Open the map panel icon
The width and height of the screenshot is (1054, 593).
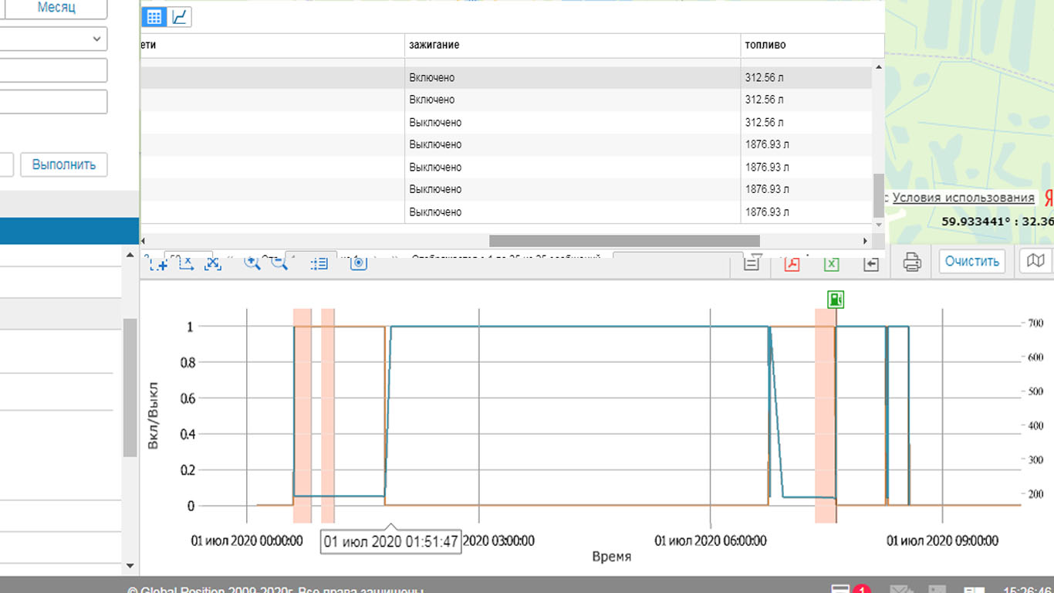(x=1035, y=262)
